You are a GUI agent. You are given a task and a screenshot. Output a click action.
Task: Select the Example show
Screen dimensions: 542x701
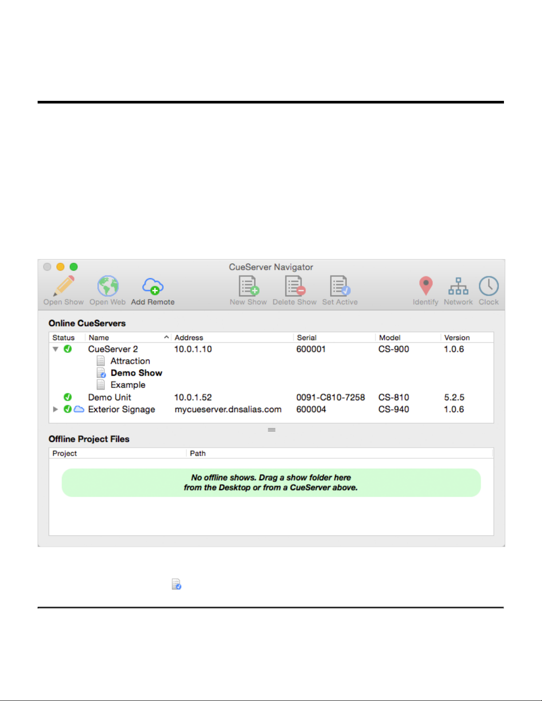pyautogui.click(x=128, y=385)
